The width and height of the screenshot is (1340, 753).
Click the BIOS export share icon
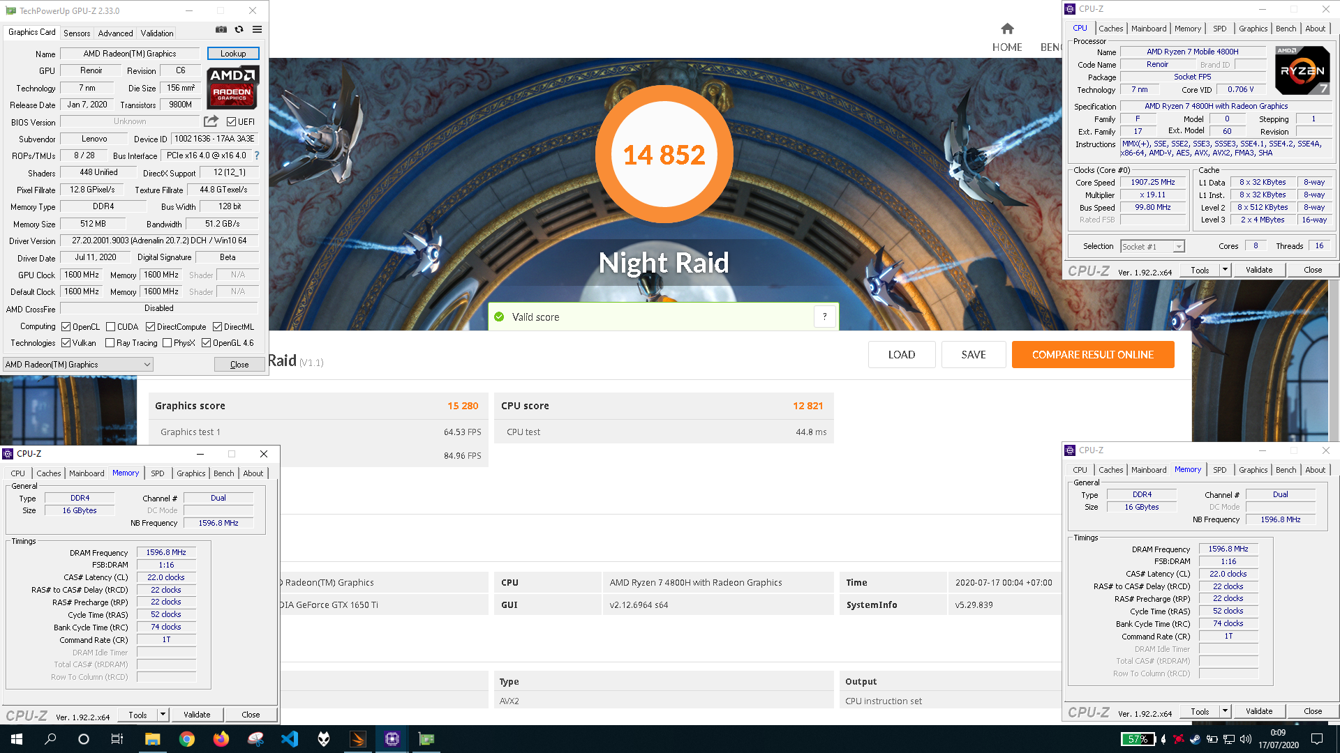(211, 121)
